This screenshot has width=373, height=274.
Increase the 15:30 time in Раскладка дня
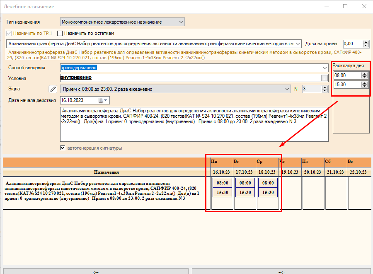tap(364, 83)
